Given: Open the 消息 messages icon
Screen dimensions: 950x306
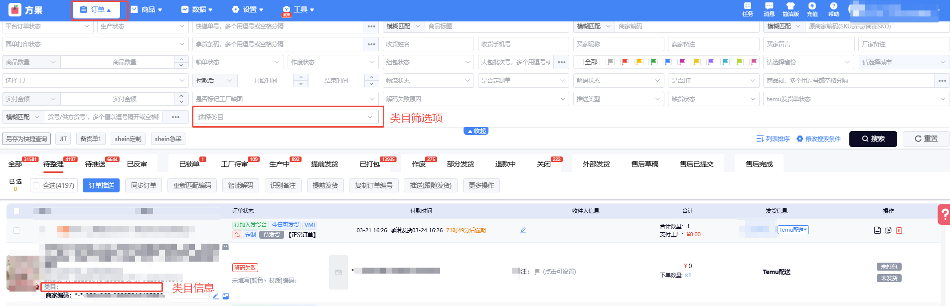Looking at the screenshot, I should (769, 9).
